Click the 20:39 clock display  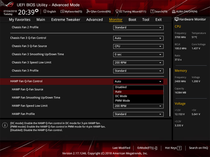(26, 12)
